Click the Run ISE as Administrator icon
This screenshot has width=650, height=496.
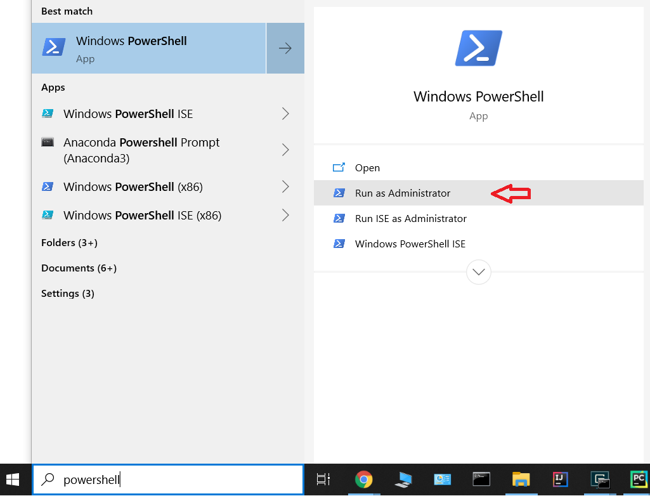click(339, 218)
